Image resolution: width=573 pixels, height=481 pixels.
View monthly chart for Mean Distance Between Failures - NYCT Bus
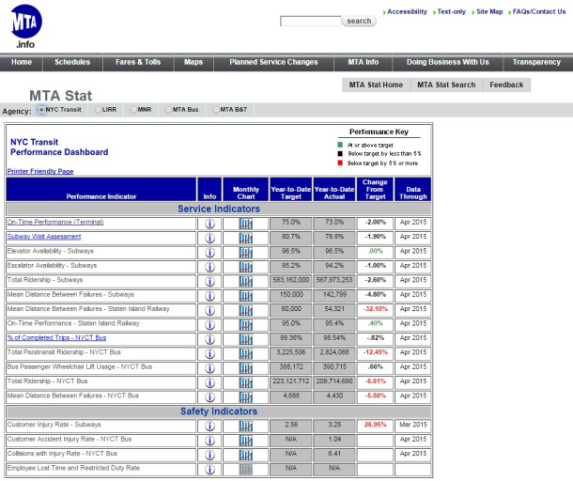tap(245, 397)
